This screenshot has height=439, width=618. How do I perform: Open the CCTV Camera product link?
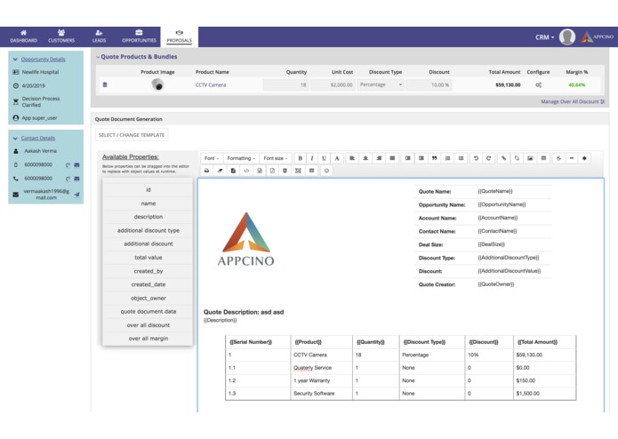tap(211, 84)
